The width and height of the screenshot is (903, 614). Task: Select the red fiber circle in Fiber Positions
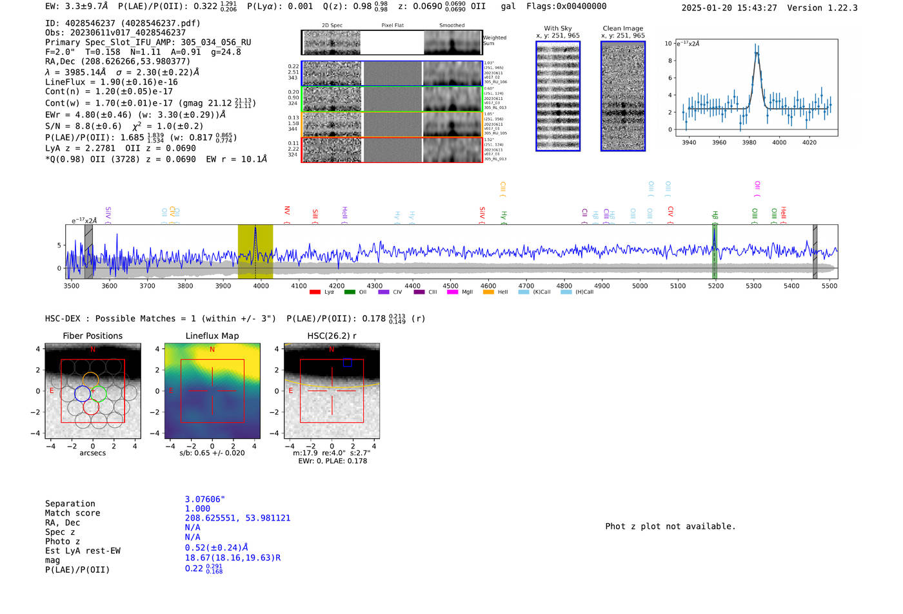tap(91, 406)
